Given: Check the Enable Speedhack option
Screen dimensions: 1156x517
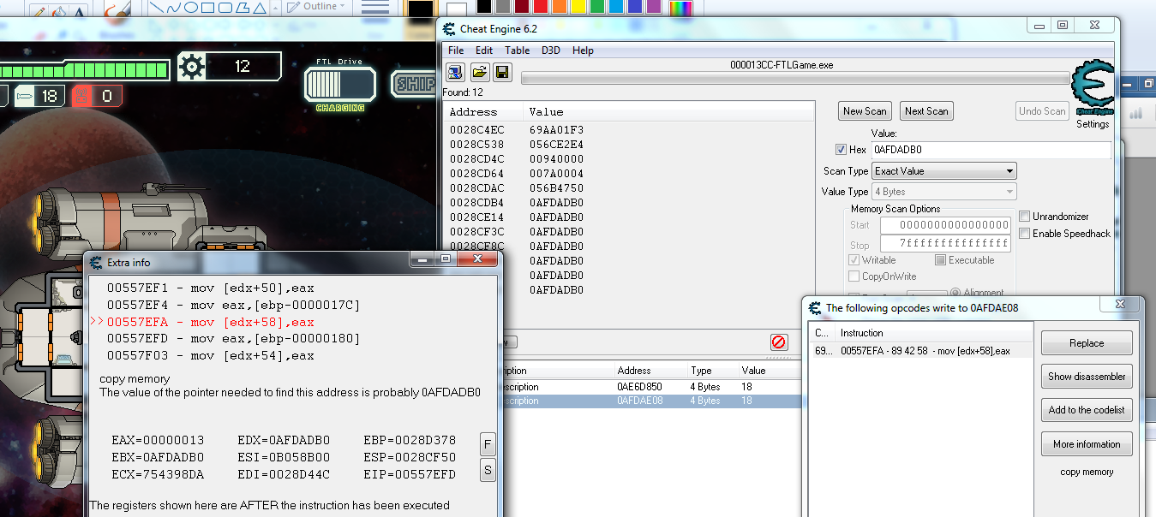Looking at the screenshot, I should [x=1025, y=234].
